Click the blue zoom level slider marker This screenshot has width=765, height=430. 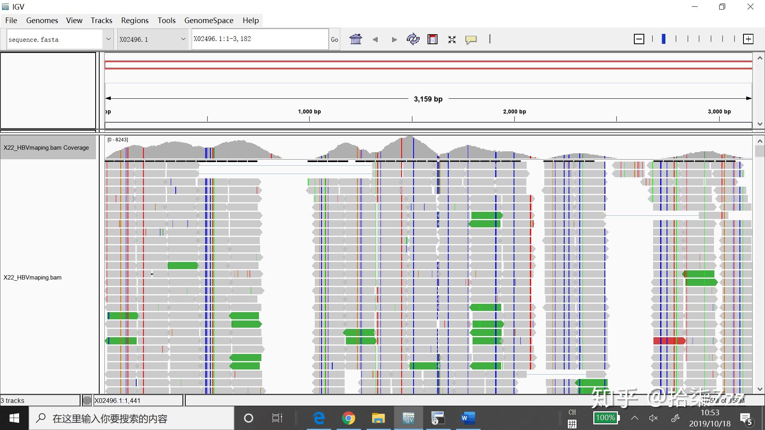(663, 39)
